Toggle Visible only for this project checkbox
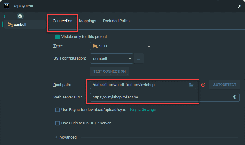The height and width of the screenshot is (145, 245). pos(57,37)
